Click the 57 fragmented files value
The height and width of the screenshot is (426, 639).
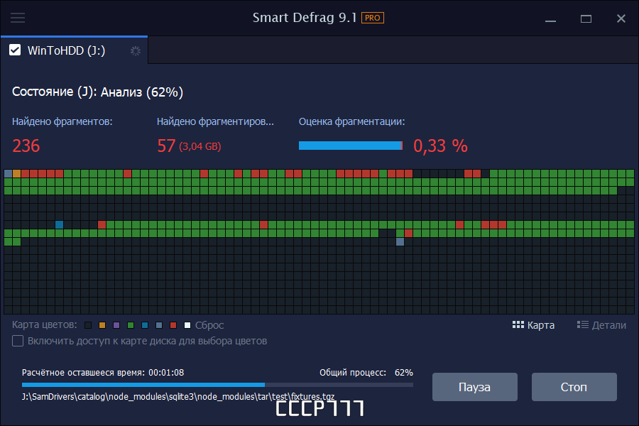tap(166, 146)
